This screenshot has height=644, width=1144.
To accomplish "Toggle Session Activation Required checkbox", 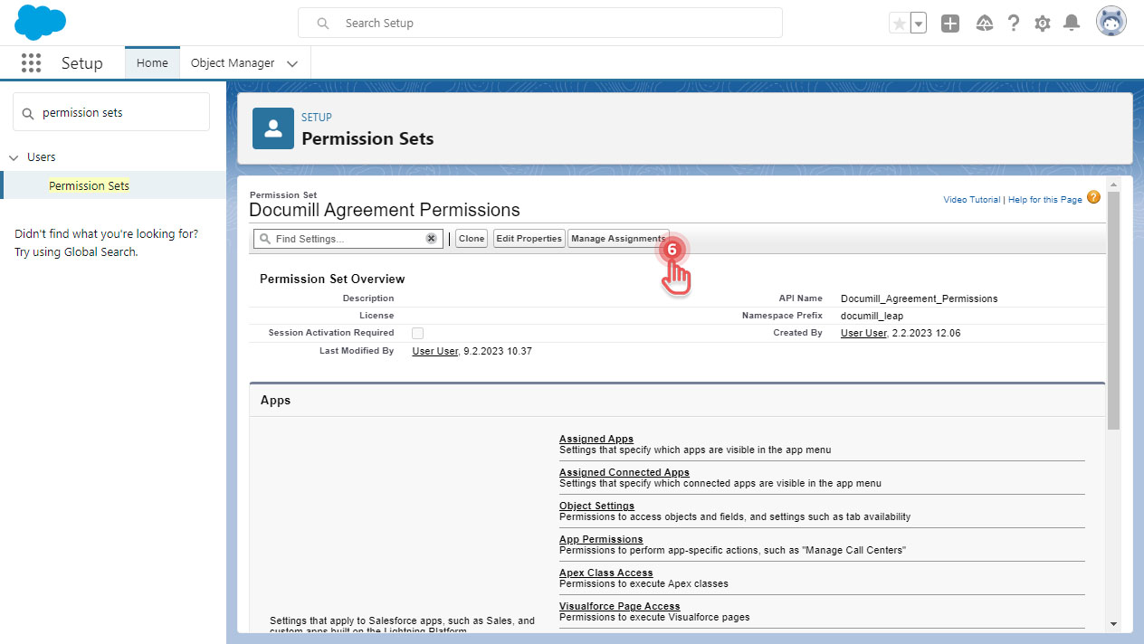I will pos(417,333).
